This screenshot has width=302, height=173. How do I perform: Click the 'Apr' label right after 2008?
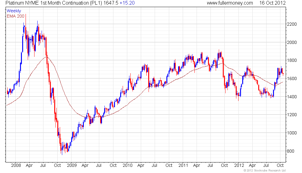click(29, 166)
